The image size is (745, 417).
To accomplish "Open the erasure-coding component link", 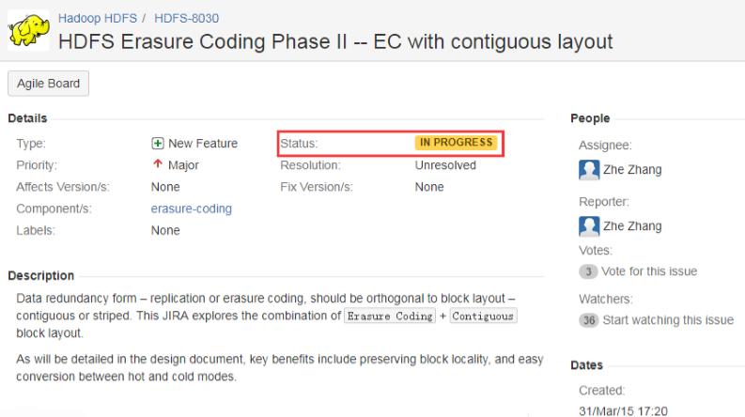I will [191, 208].
